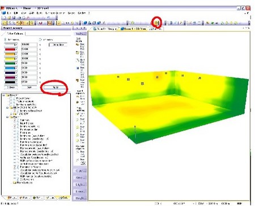The image size is (255, 206).
Task: Click the red magnet snap icon
Action: tap(40, 23)
